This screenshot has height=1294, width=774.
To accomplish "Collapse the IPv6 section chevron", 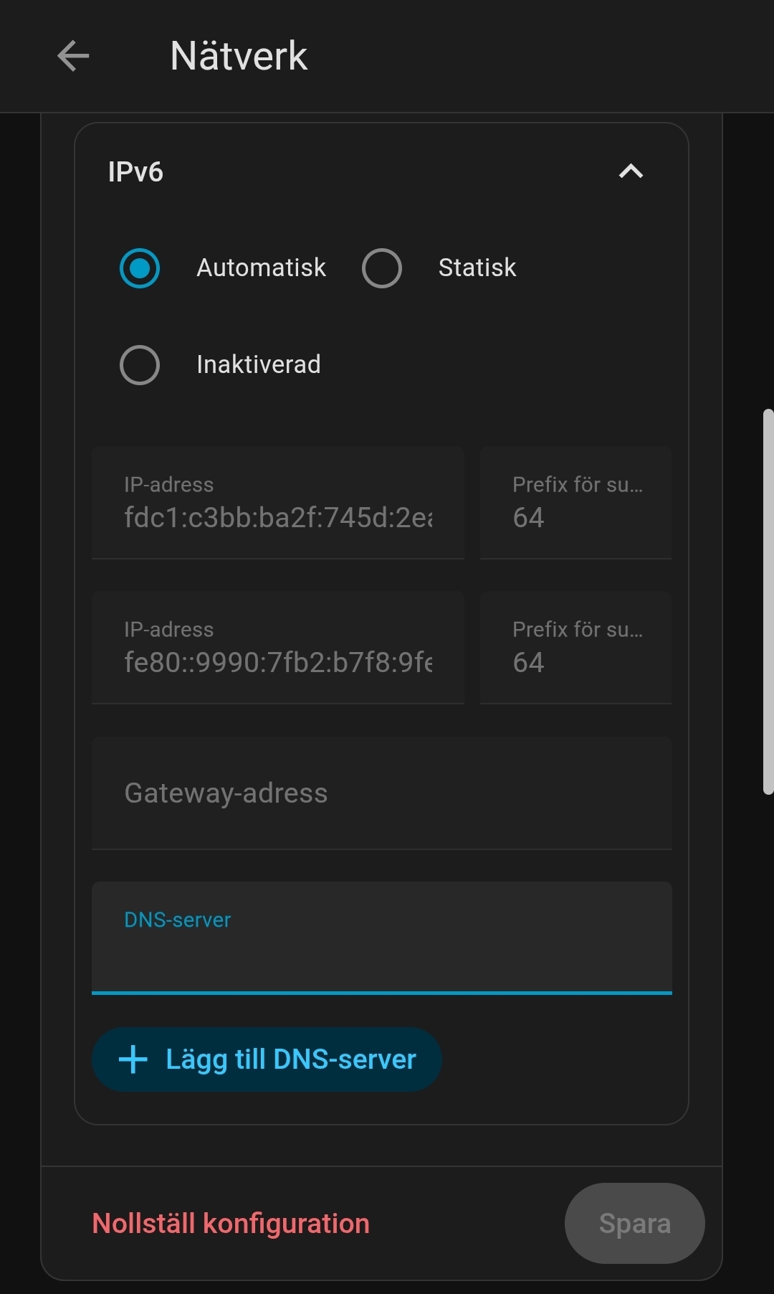I will pyautogui.click(x=631, y=171).
